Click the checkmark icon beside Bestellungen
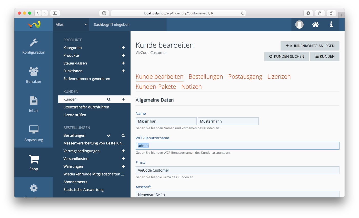This screenshot has height=218, width=359. [x=109, y=135]
